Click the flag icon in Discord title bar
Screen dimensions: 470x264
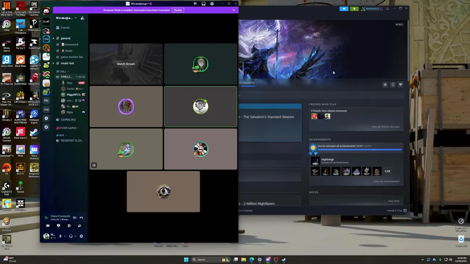[195, 4]
